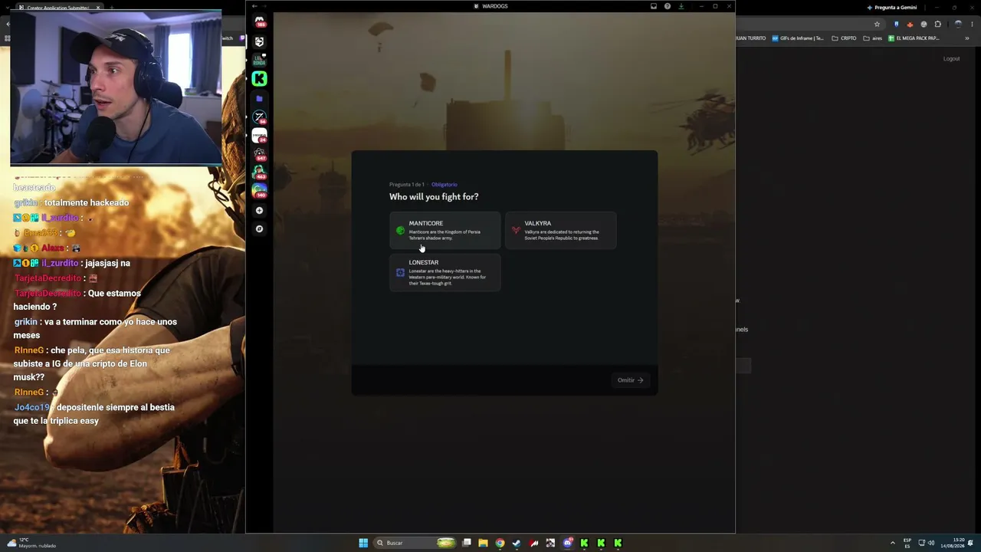This screenshot has height=552, width=981.
Task: Click the Logout link in Chrome page
Action: (x=951, y=59)
